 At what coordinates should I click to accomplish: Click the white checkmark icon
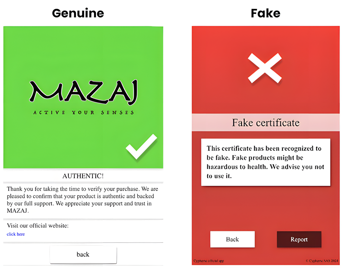(x=141, y=146)
